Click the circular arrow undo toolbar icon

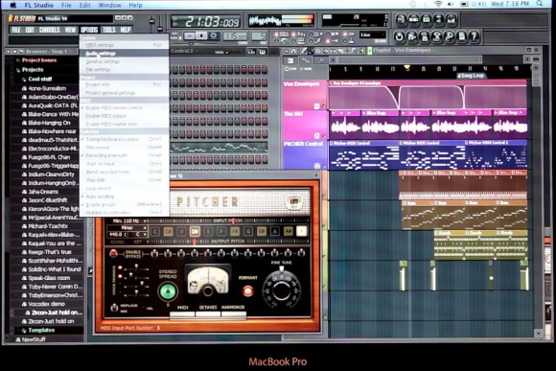(x=400, y=36)
